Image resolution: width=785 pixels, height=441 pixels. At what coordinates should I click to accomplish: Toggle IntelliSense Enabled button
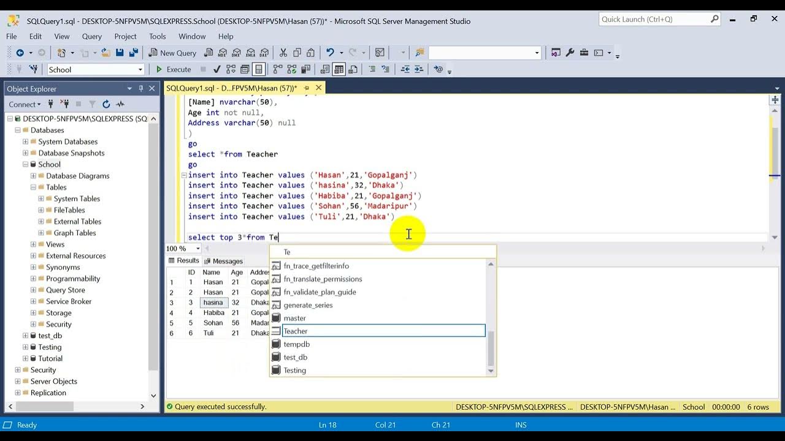[259, 69]
